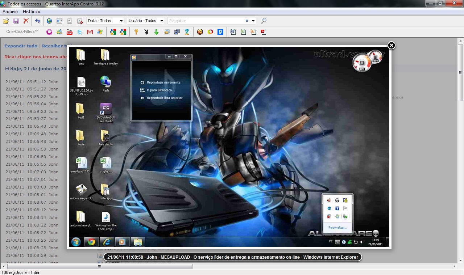The width and height of the screenshot is (464, 275).
Task: Filter by Excel spreadsheets icon
Action: (243, 32)
